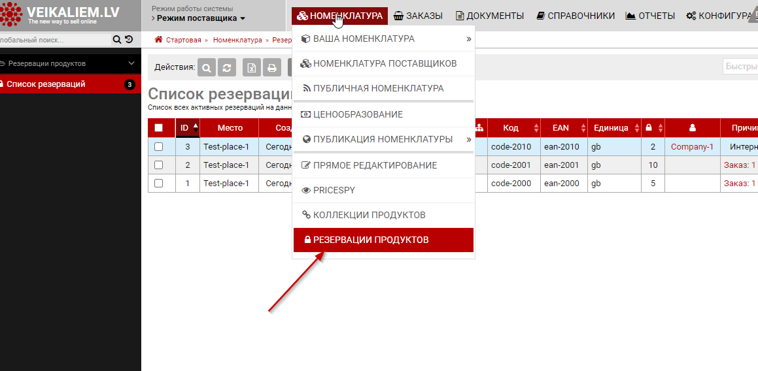Focus the global search input field

pos(52,40)
